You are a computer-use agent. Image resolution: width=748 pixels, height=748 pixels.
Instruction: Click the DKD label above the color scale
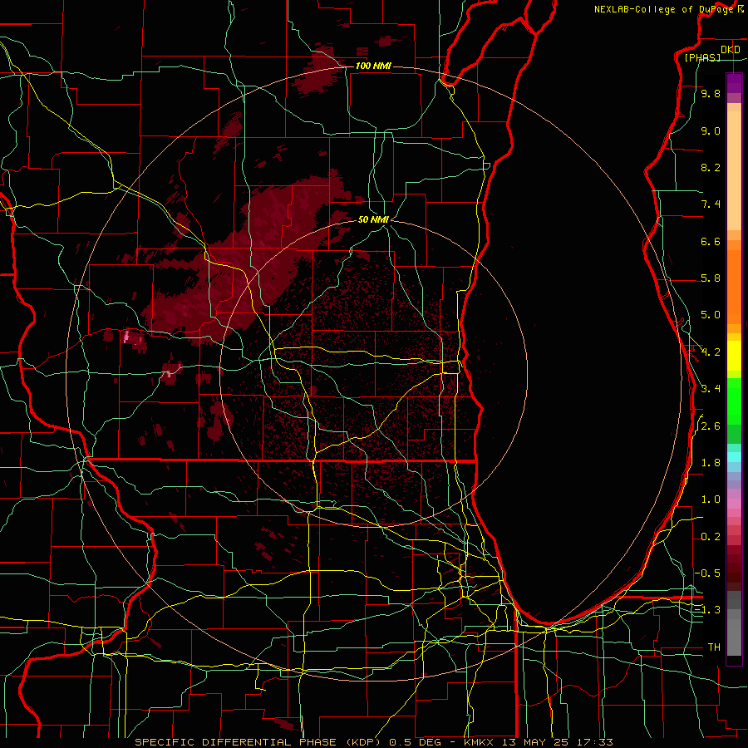[x=731, y=50]
